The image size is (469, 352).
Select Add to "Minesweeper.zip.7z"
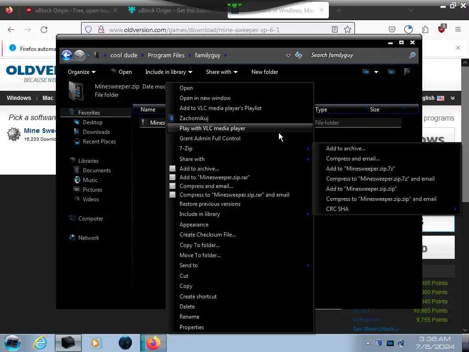click(387, 169)
